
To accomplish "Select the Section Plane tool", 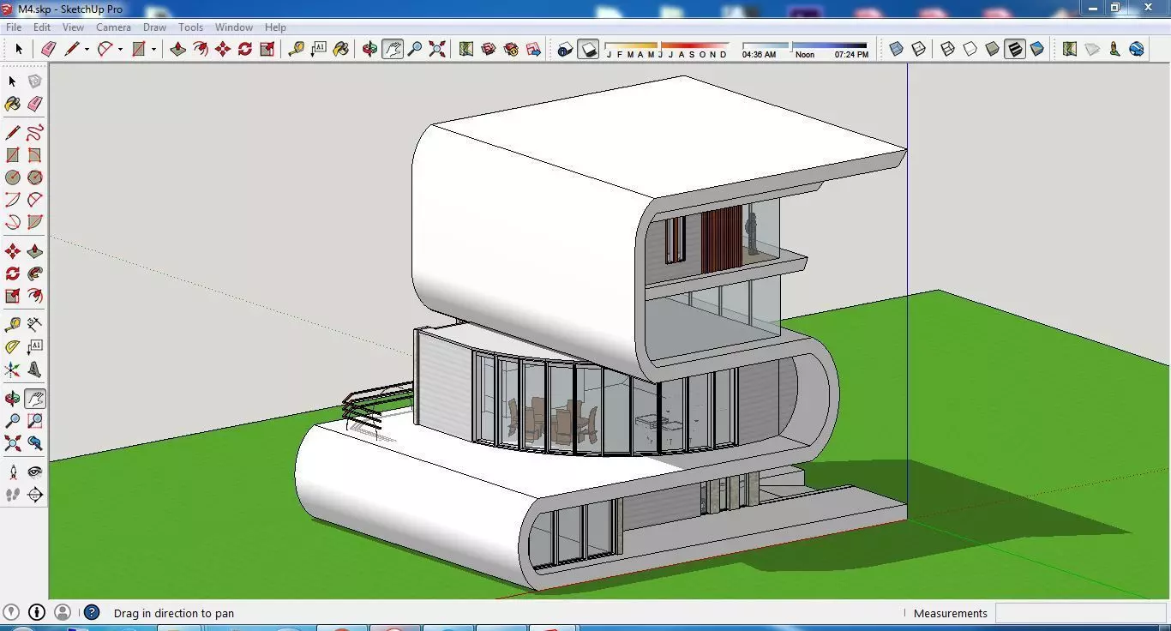I will [34, 495].
